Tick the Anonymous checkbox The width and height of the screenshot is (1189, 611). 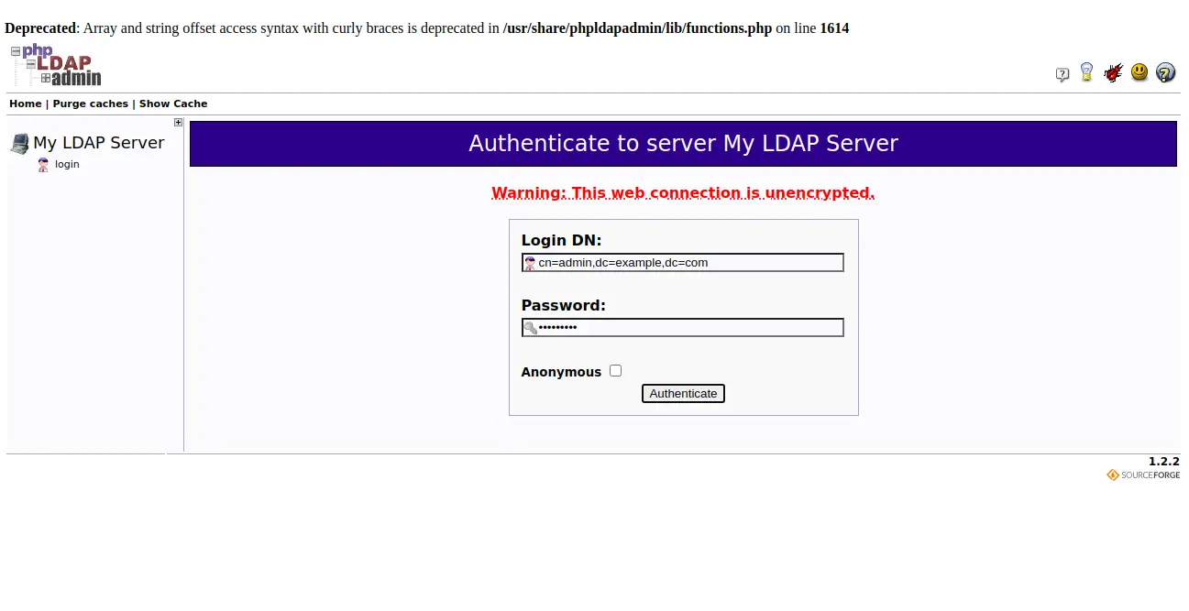(x=615, y=371)
